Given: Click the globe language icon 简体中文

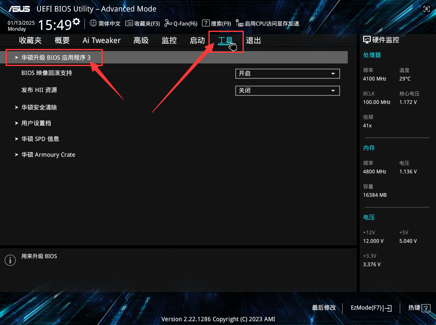Looking at the screenshot, I should tap(93, 23).
